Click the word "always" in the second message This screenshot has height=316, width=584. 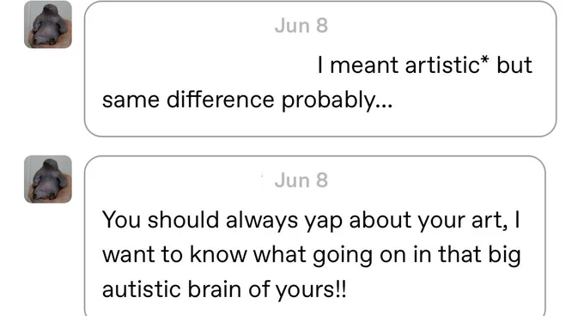[x=262, y=221]
